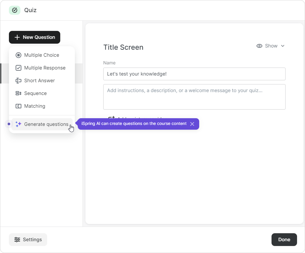Dismiss the iSpring AI tooltip
The width and height of the screenshot is (305, 253).
click(192, 124)
